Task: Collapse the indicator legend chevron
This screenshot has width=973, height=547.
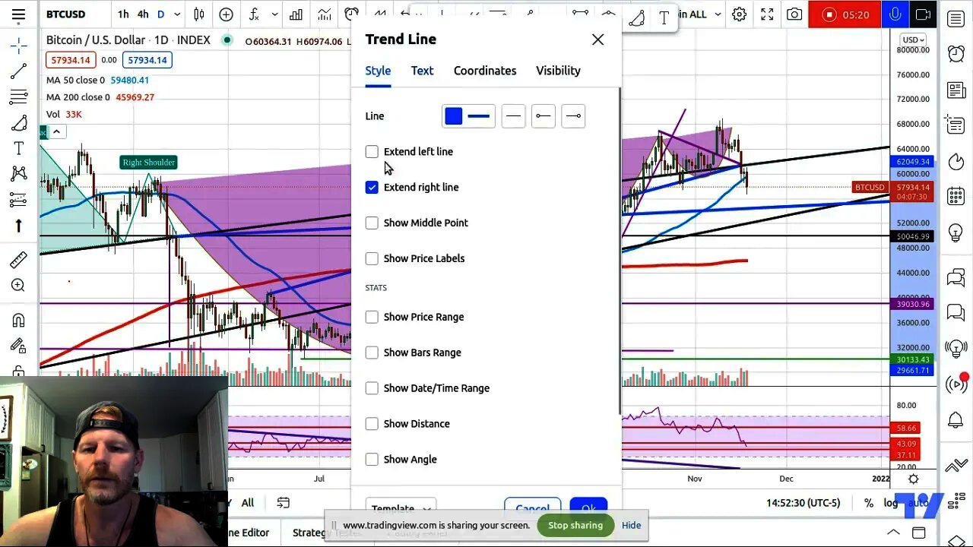Action: pos(56,131)
